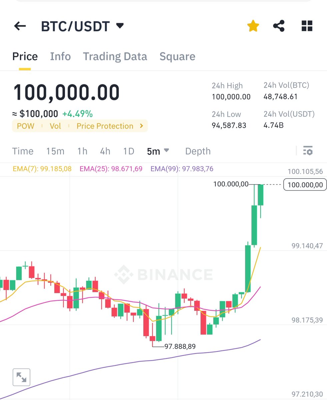Switch to the Square tab
The image size is (327, 400).
point(177,56)
